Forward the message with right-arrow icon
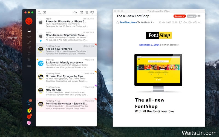 [x=195, y=22]
